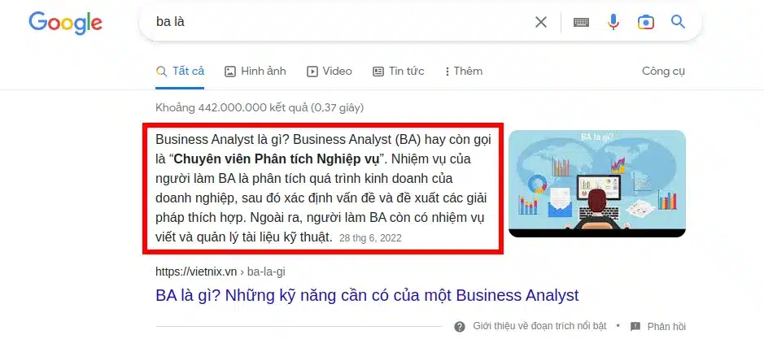Click the magnifier search button

coord(679,21)
